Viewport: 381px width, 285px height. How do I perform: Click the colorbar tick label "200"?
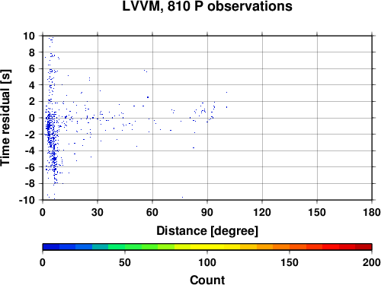pos(372,262)
